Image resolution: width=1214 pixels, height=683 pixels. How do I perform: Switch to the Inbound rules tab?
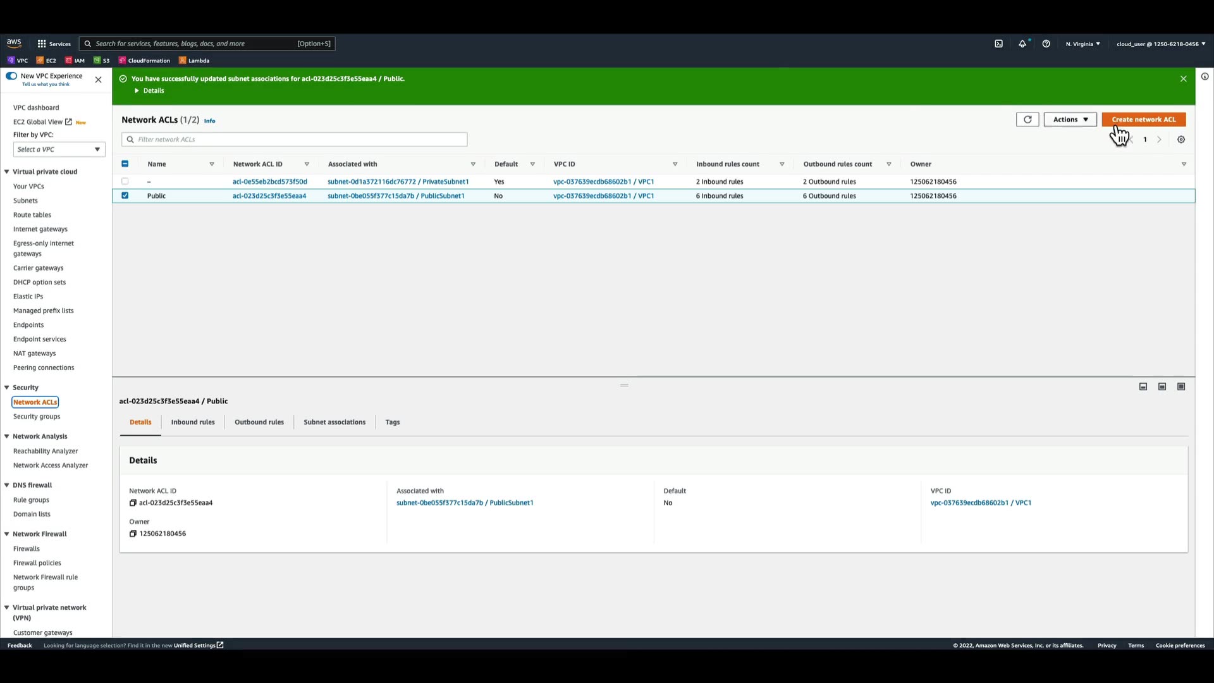[193, 422]
